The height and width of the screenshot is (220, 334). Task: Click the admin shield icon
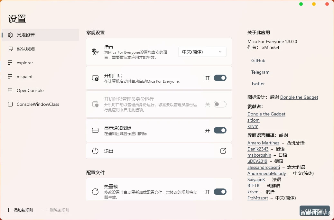click(x=95, y=104)
